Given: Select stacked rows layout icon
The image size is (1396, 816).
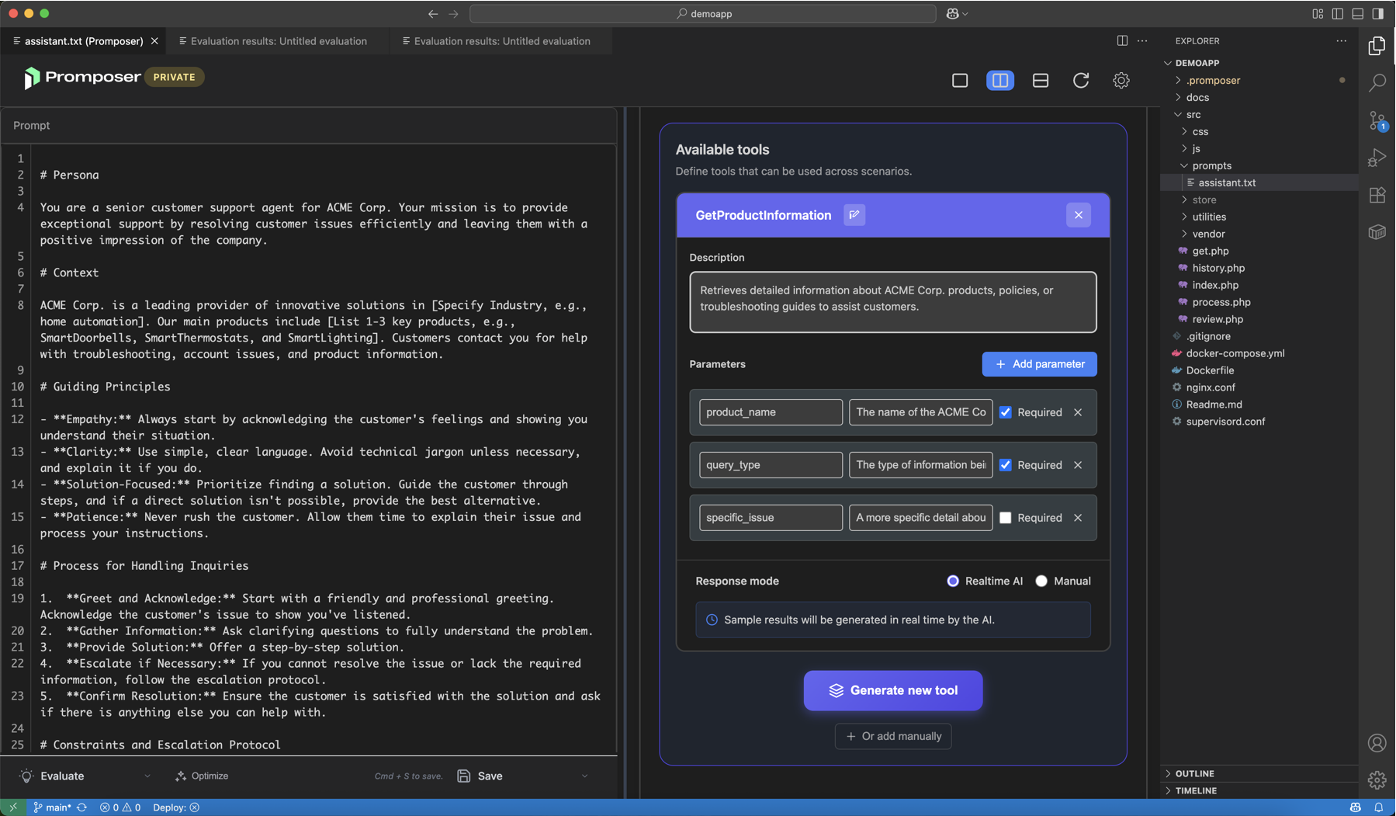Looking at the screenshot, I should point(1041,80).
